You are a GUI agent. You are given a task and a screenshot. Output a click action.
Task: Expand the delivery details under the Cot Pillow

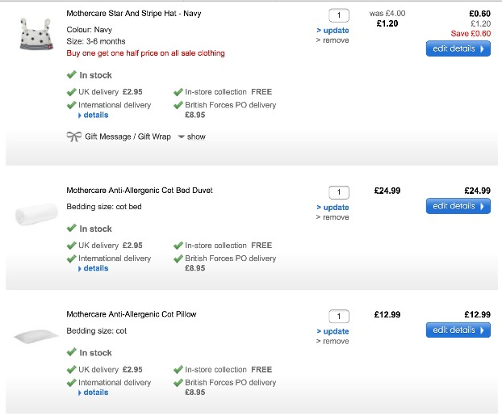[x=94, y=393]
